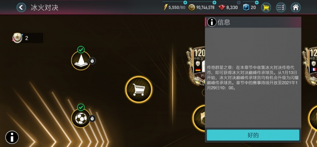Viewport: 317px width, 147px height.
Task: Open the task checklist icon
Action: point(281,8)
